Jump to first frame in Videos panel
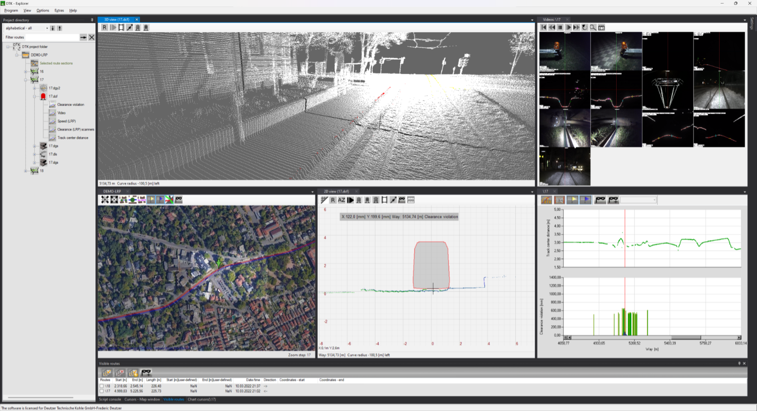This screenshot has height=411, width=757. 544,27
